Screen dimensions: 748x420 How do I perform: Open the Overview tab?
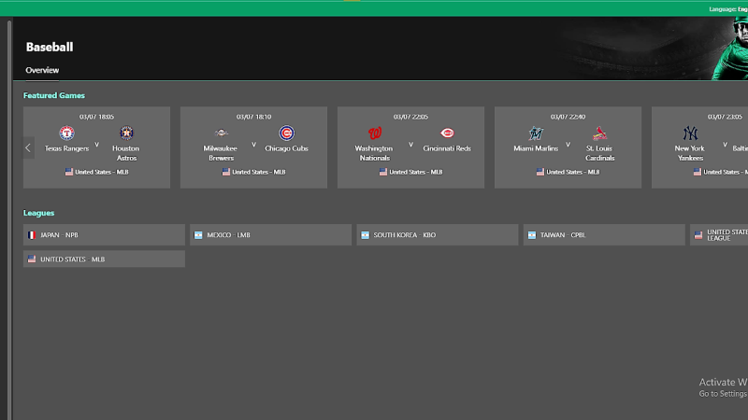(42, 70)
